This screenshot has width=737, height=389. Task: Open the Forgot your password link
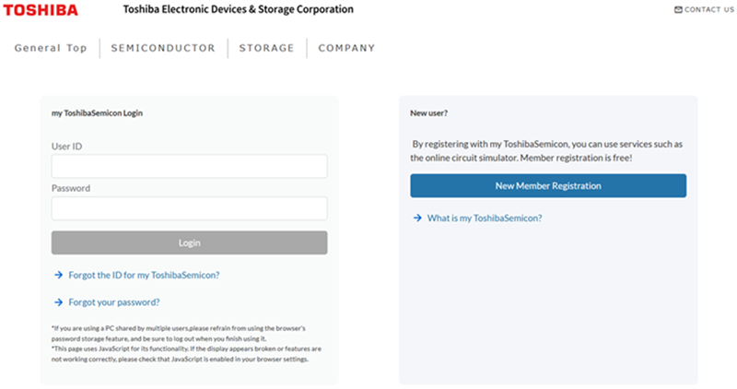[x=114, y=302]
